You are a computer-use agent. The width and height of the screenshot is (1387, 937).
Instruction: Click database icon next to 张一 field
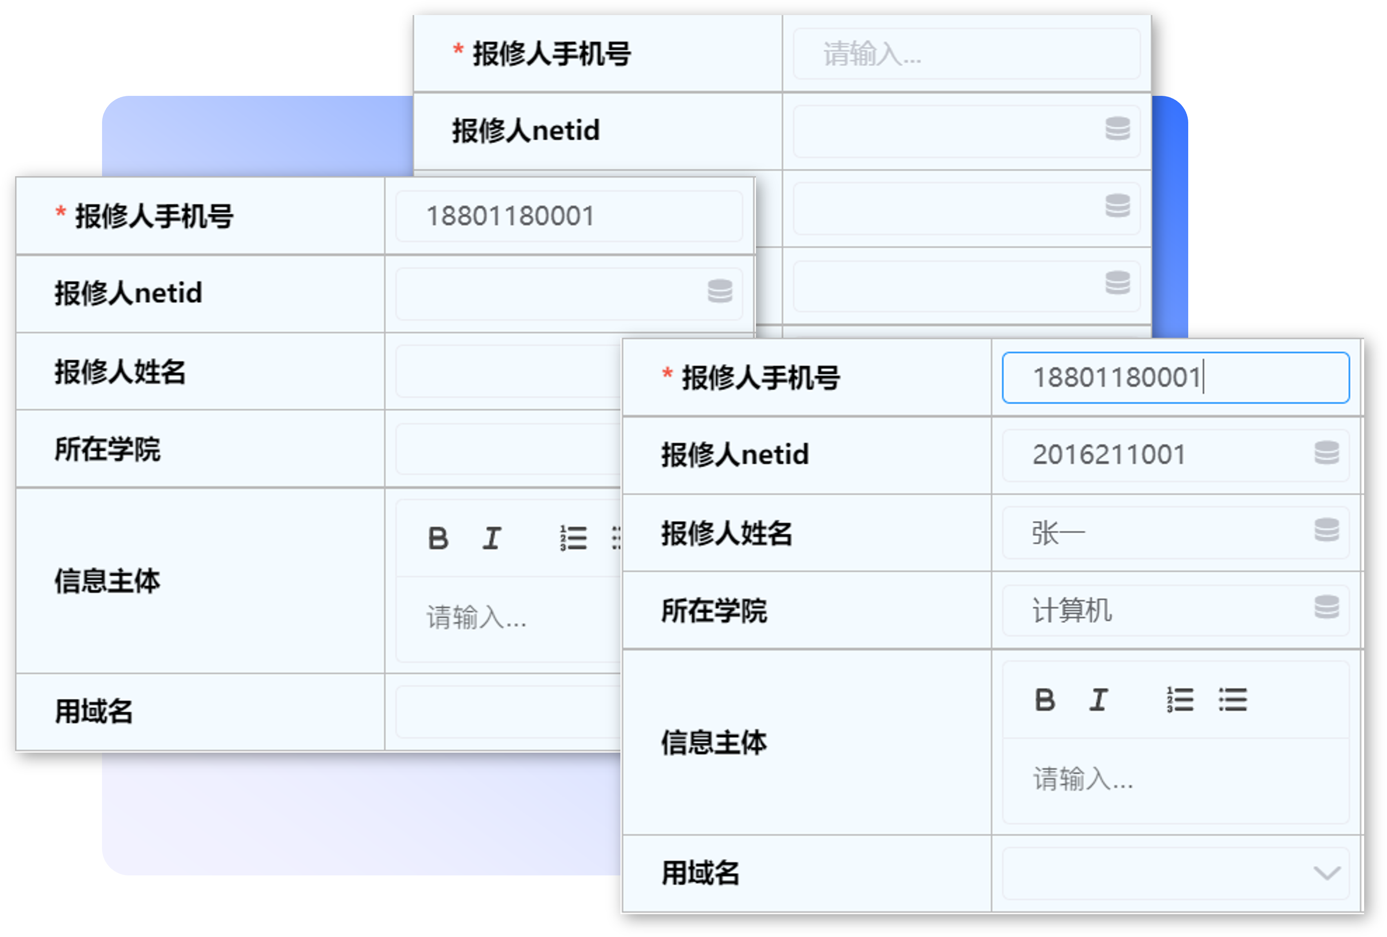pos(1326,530)
